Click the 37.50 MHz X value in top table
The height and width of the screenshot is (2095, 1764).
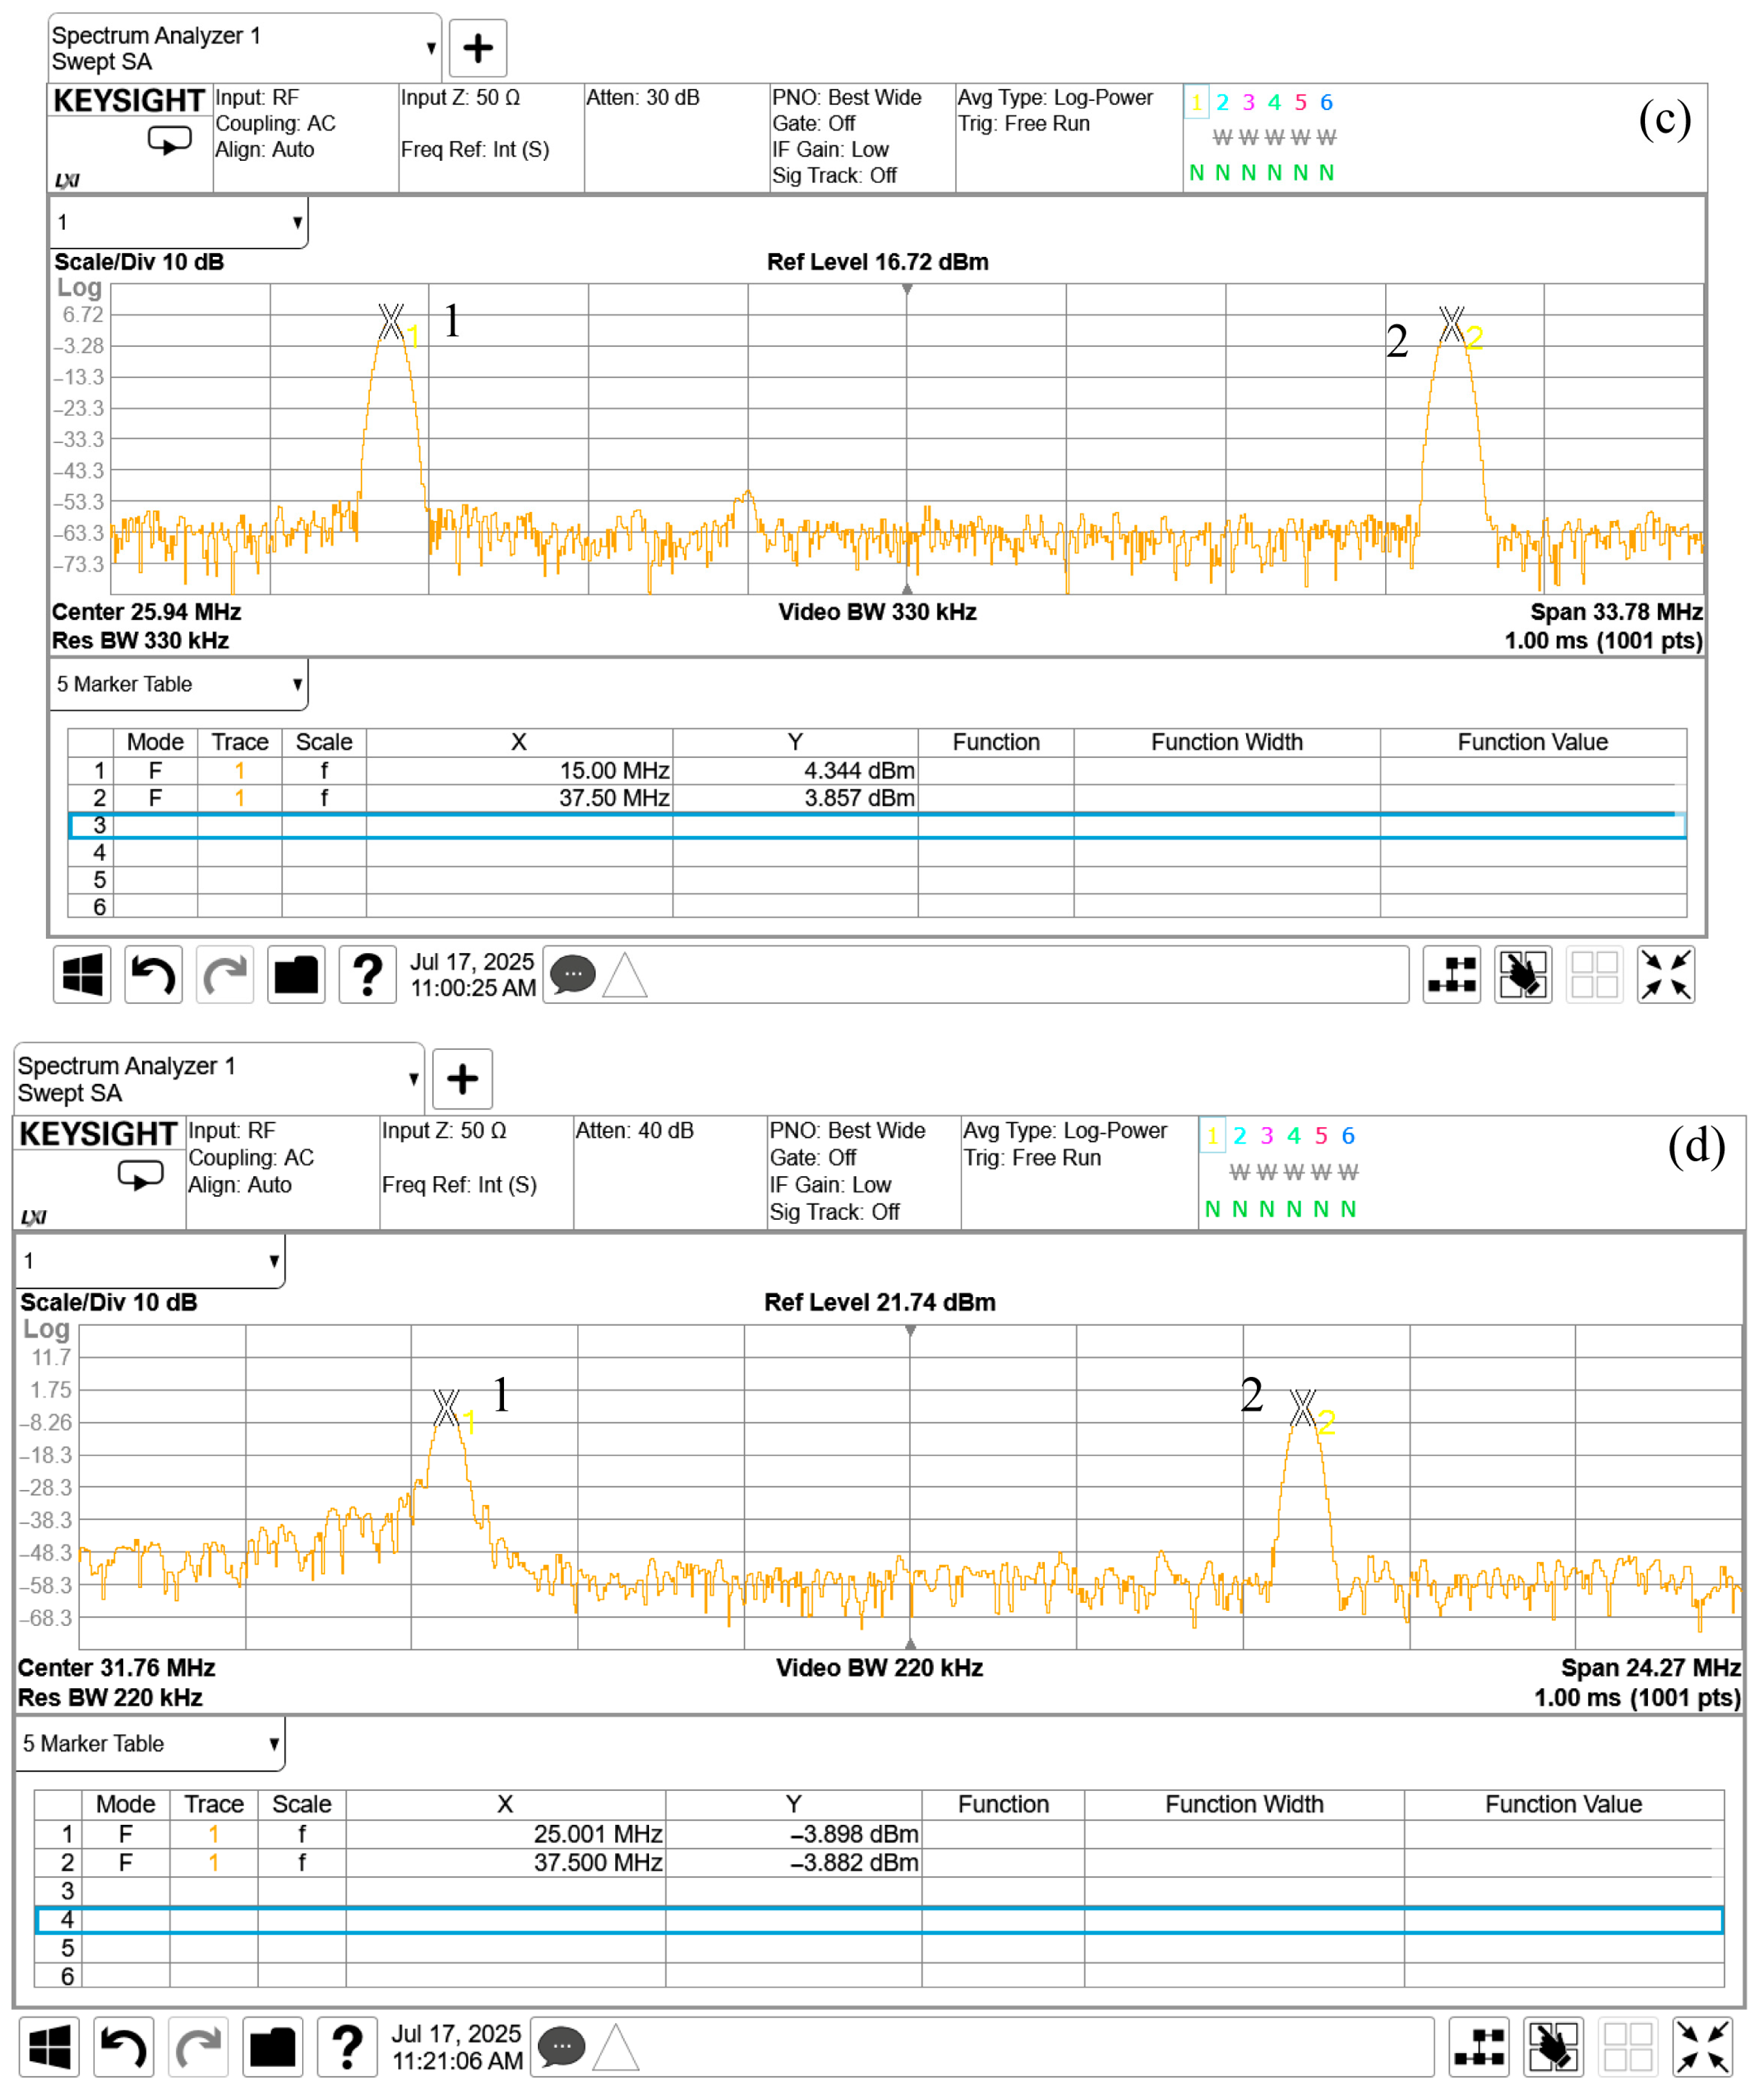(x=519, y=798)
